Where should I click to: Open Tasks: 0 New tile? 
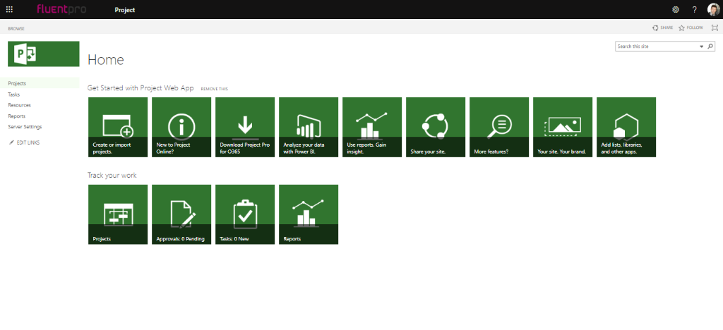245,214
